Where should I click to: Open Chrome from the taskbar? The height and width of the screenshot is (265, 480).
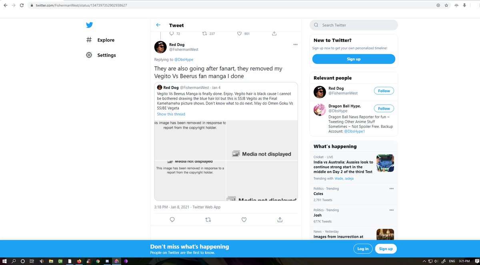[98, 261]
